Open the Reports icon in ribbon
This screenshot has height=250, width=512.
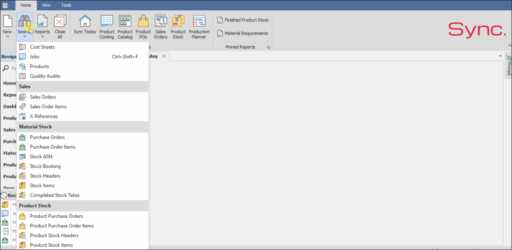42,21
